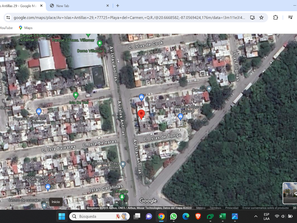Open the Botanica Oggun shop marker
297x223 pixels.
point(180,116)
